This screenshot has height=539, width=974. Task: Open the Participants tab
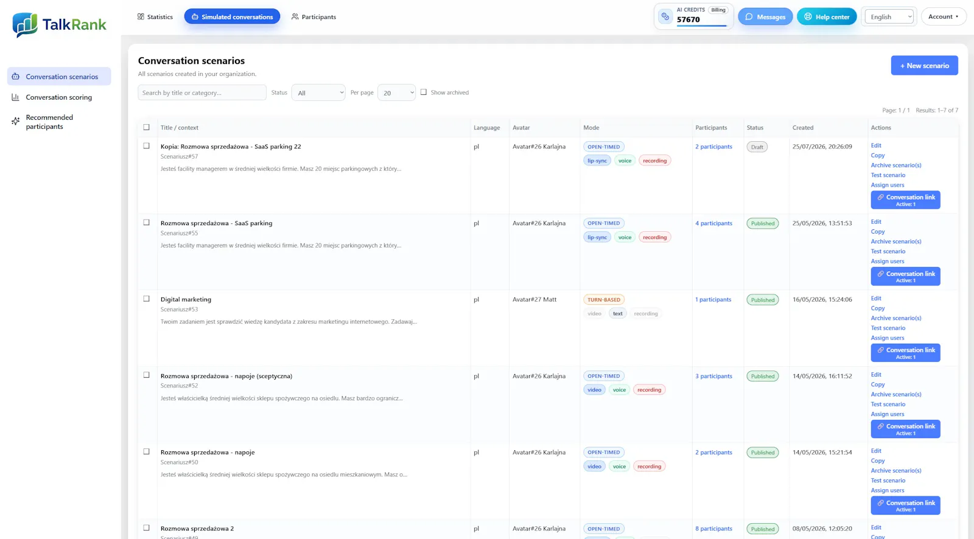tap(314, 17)
